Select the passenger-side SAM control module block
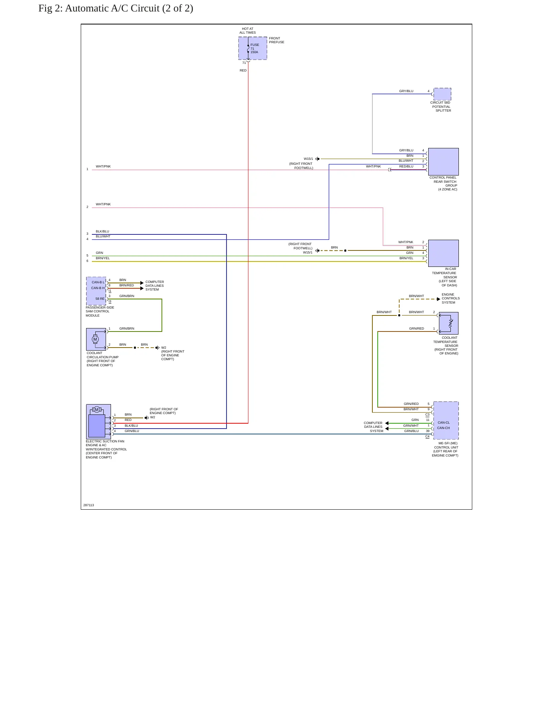 (96, 291)
